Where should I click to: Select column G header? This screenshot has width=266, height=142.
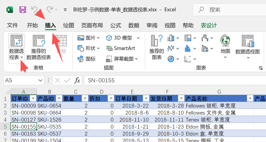(219, 92)
